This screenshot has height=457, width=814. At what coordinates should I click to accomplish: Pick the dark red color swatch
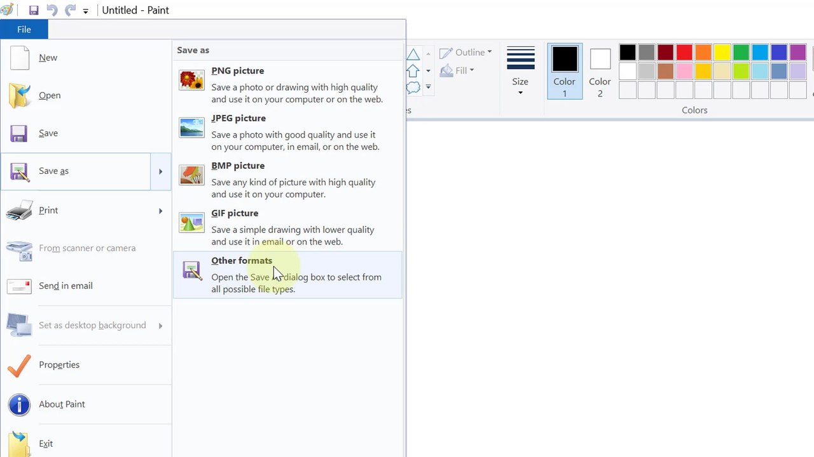click(x=665, y=52)
